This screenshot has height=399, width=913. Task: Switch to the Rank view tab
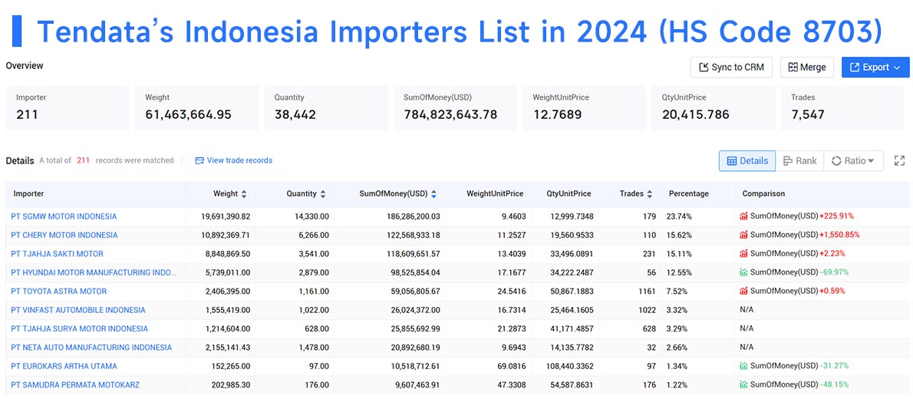point(799,161)
